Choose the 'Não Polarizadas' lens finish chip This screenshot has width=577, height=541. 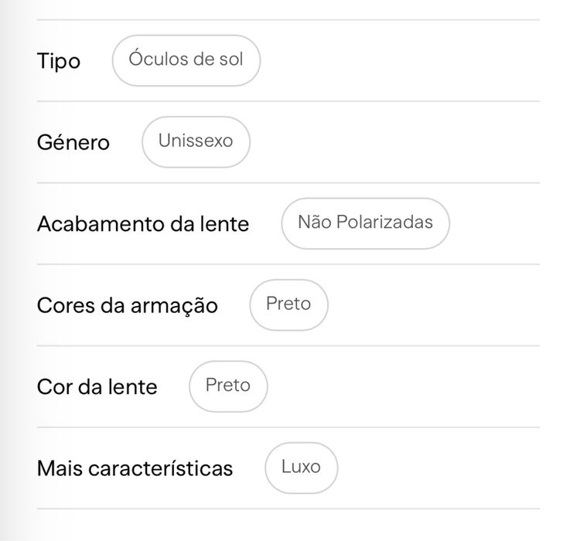365,223
